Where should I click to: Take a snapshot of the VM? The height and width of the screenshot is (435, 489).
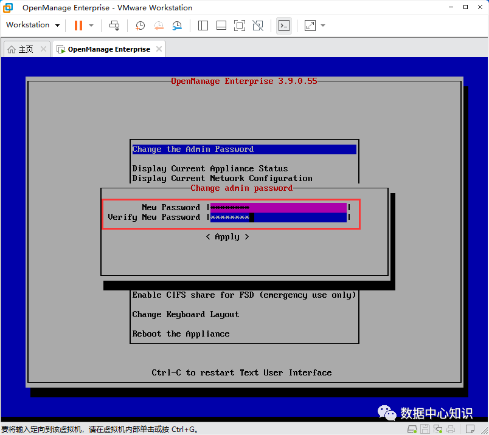click(x=140, y=26)
